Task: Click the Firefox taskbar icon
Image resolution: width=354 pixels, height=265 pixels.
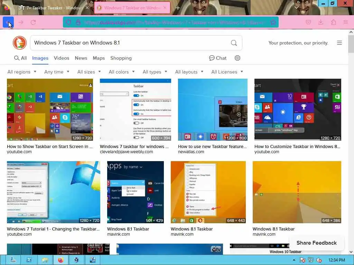Action: (x=60, y=260)
